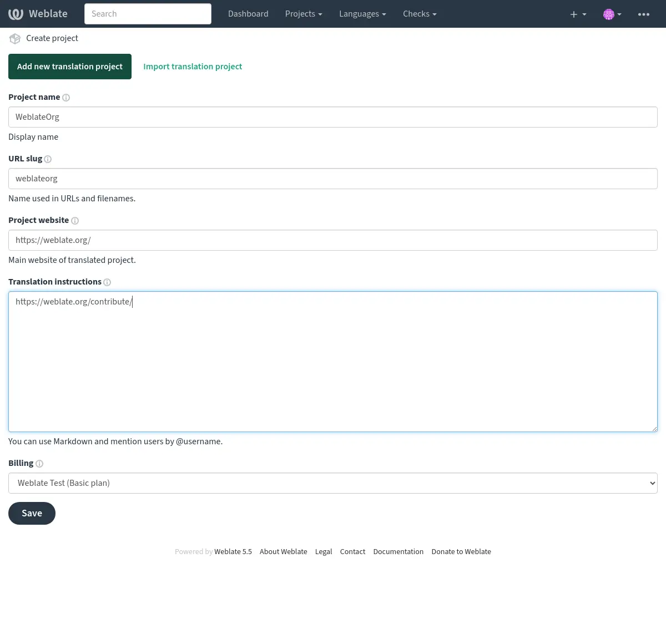
Task: Click the Weblate logo icon
Action: pos(16,14)
